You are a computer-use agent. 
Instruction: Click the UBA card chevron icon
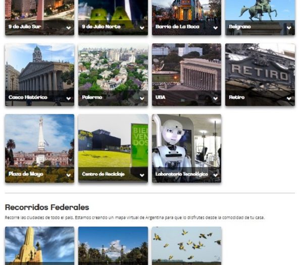[216, 98]
